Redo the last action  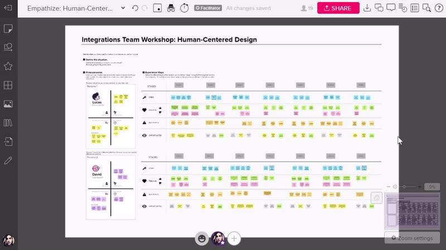pos(145,8)
